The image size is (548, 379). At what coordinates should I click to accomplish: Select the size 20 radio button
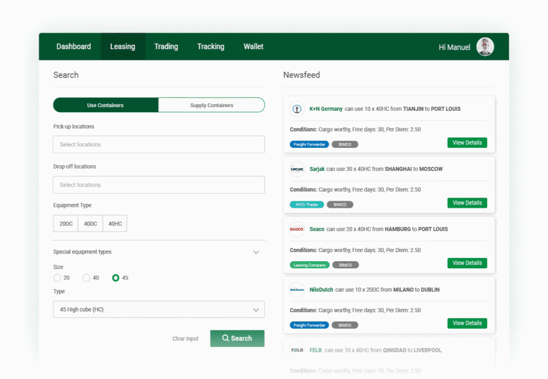57,278
